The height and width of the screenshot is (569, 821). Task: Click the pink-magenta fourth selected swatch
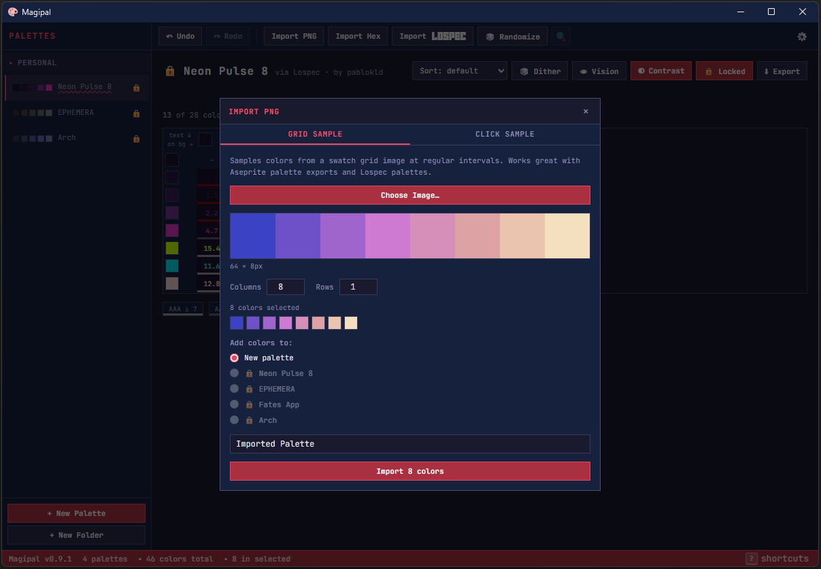click(x=286, y=323)
